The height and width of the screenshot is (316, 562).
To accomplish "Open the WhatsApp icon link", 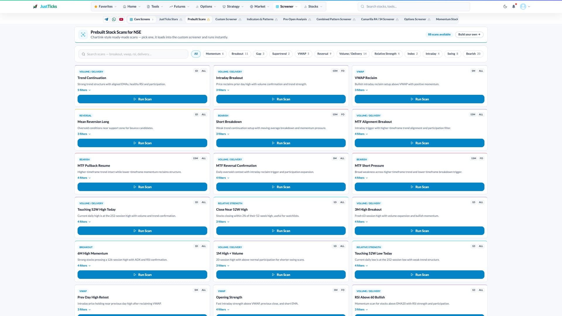I will pyautogui.click(x=114, y=19).
